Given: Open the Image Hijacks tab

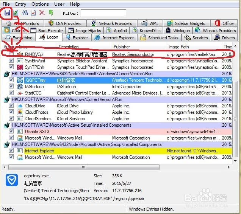Looking at the screenshot, I should [x=85, y=31].
